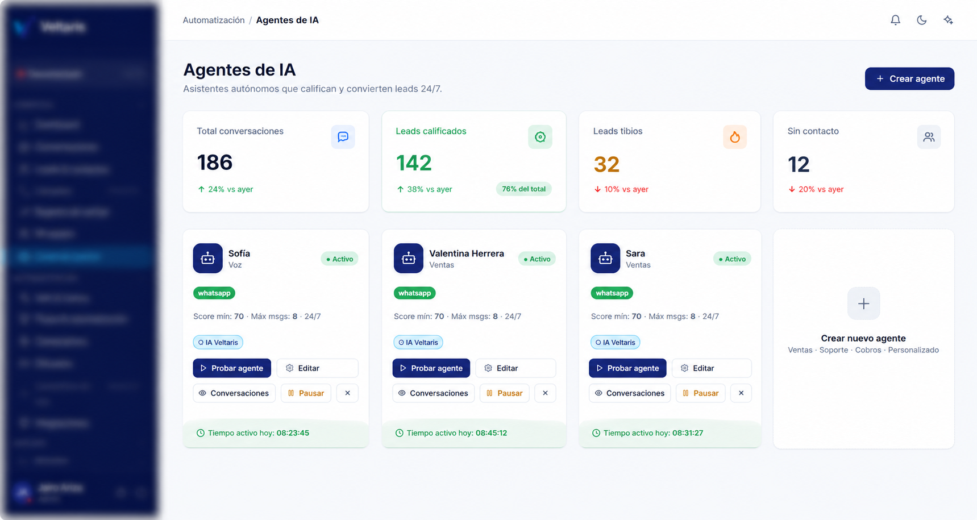Click the chat icon in Total conversaciones card
The width and height of the screenshot is (977, 520).
[343, 137]
